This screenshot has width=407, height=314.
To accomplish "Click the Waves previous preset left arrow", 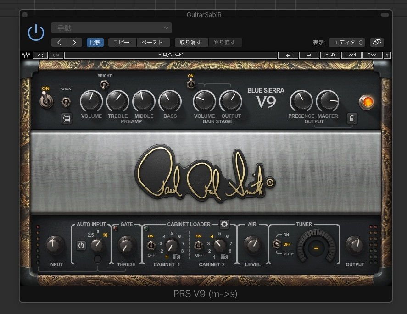I will coord(288,55).
